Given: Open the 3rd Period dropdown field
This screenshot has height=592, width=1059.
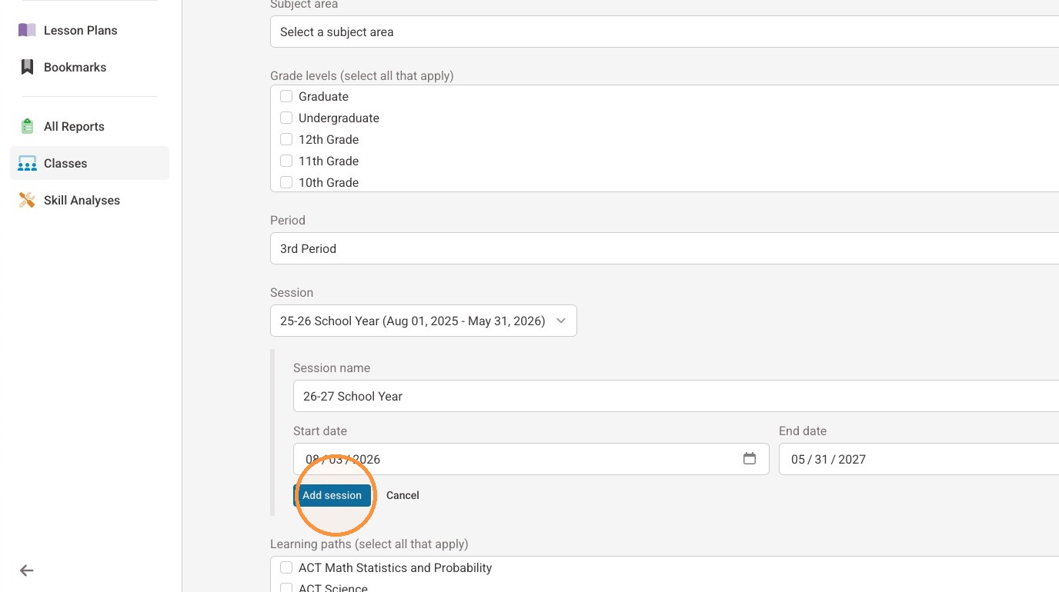Looking at the screenshot, I should [x=664, y=248].
